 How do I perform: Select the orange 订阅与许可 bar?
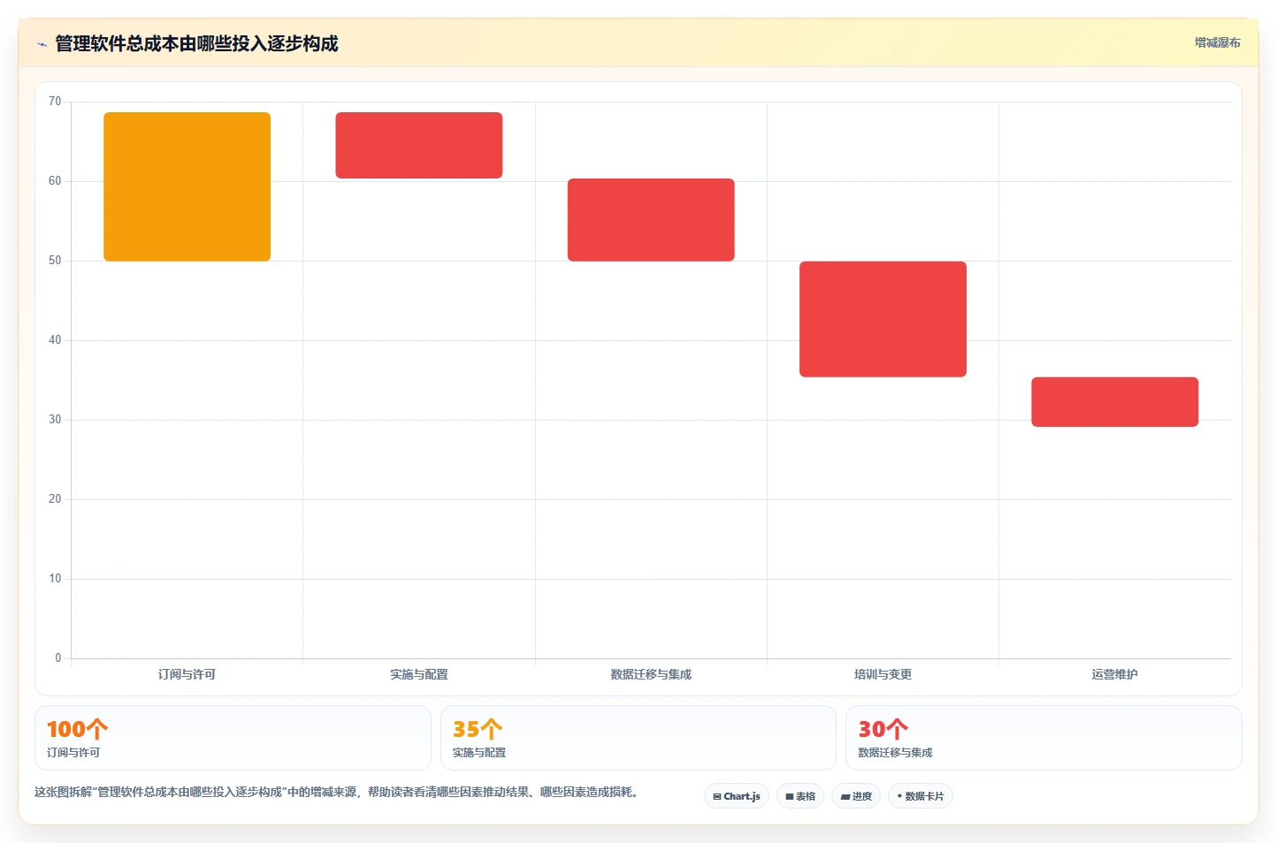[x=187, y=186]
